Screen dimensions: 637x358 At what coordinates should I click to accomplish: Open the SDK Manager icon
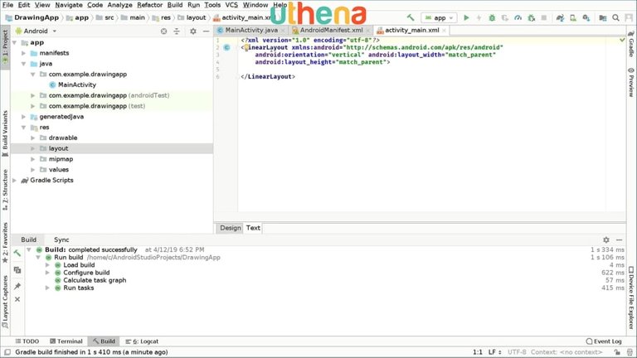click(586, 17)
